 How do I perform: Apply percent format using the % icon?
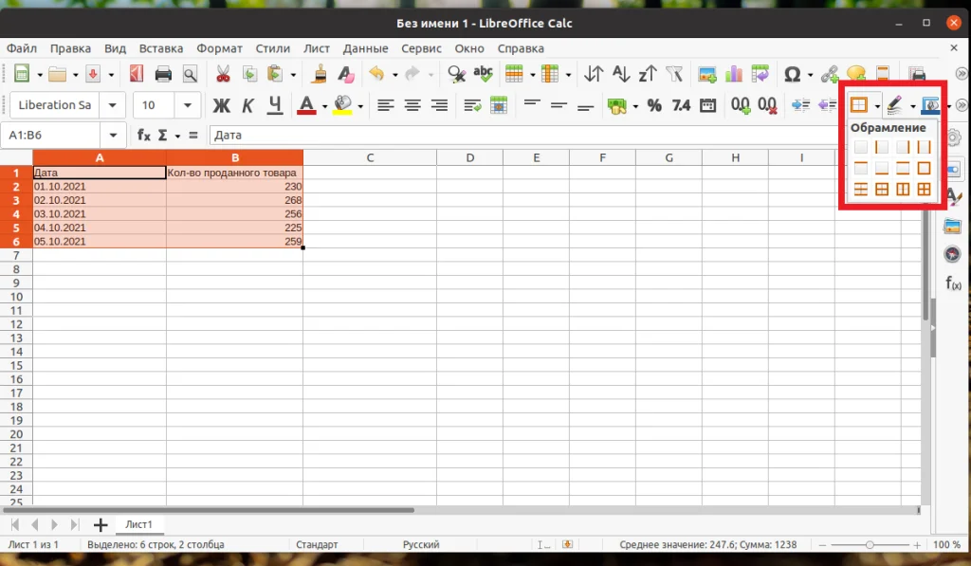pyautogui.click(x=652, y=106)
